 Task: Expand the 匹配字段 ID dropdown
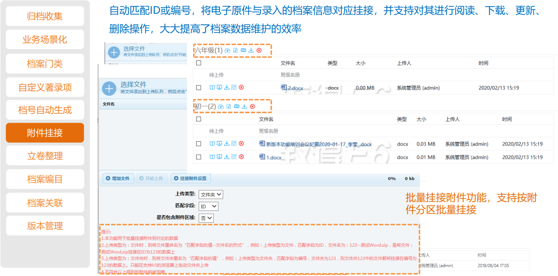[x=208, y=206]
